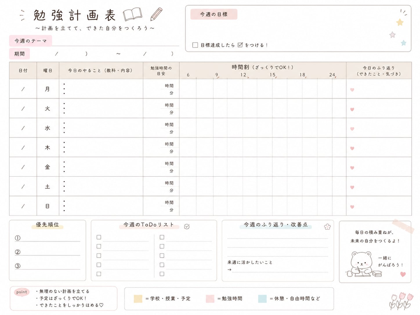Click the heart in the 日 row reflection cell
This screenshot has height=315, width=420.
pos(352,207)
